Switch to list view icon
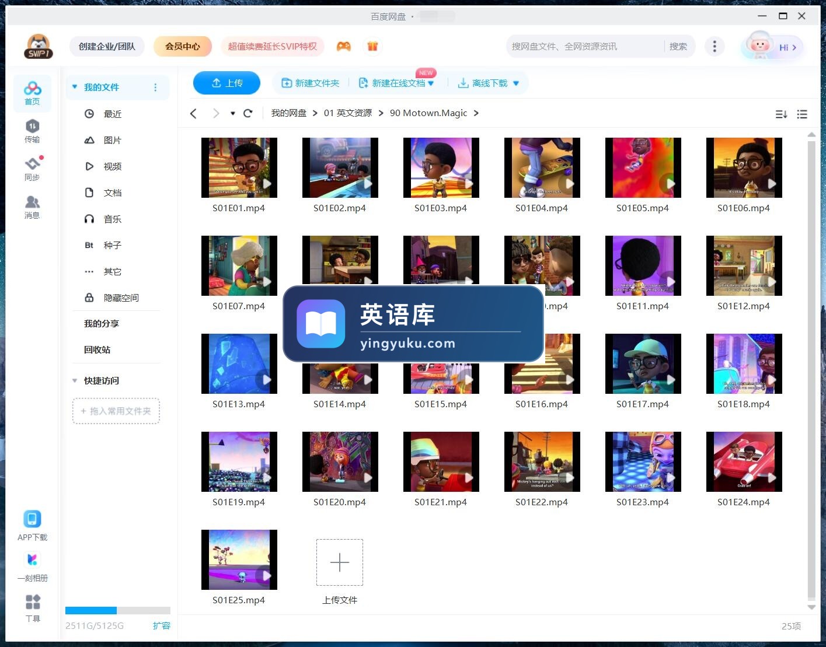The image size is (826, 647). 802,114
